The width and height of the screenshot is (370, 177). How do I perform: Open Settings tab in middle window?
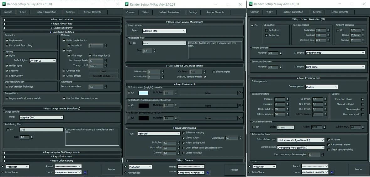[x=193, y=12]
